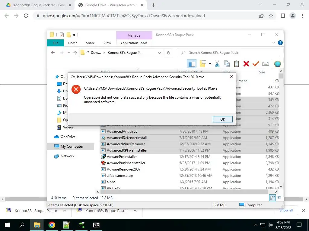Image resolution: width=309 pixels, height=231 pixels.
Task: Open the Share ribbon tab
Action: (90, 43)
